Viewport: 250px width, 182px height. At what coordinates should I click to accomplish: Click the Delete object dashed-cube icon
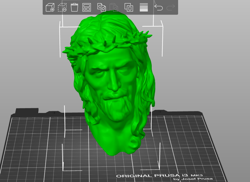62,7
